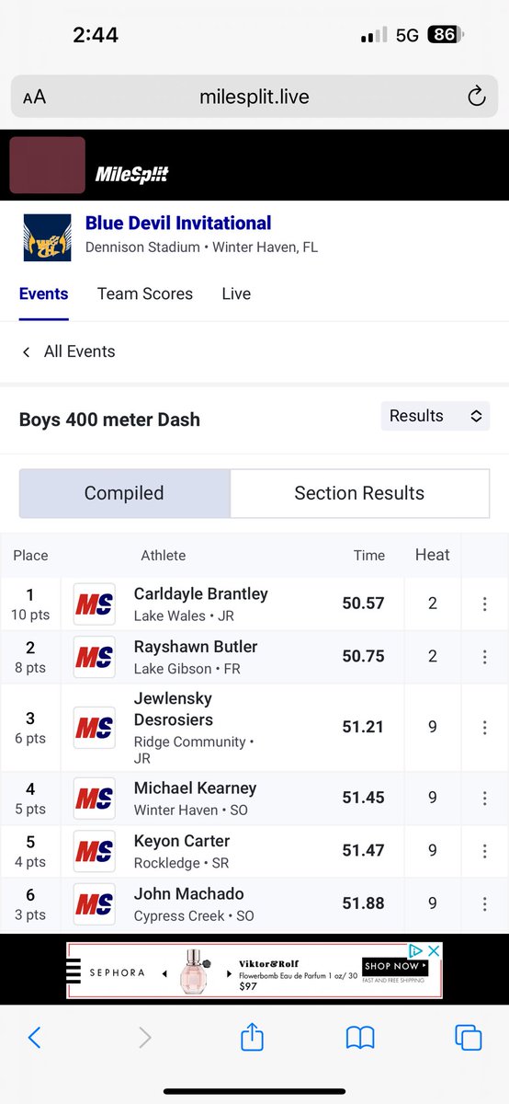Switch to the Compiled results view

click(x=124, y=493)
